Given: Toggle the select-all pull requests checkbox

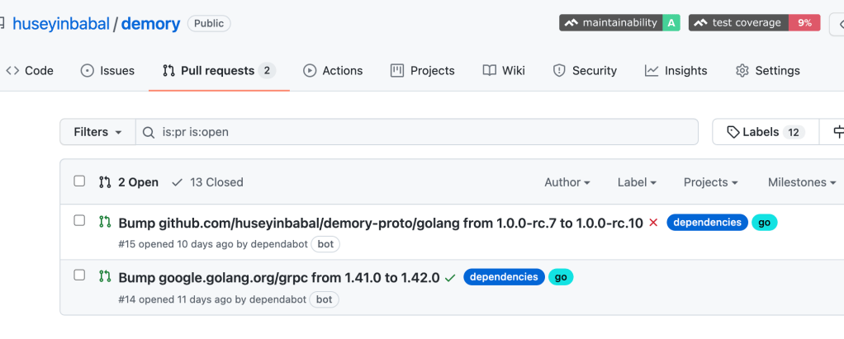Looking at the screenshot, I should (x=79, y=181).
